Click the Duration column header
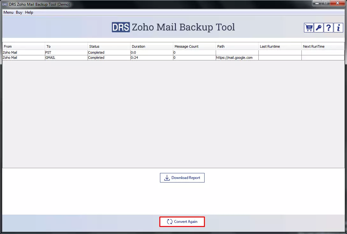Image resolution: width=347 pixels, height=234 pixels. click(x=152, y=46)
